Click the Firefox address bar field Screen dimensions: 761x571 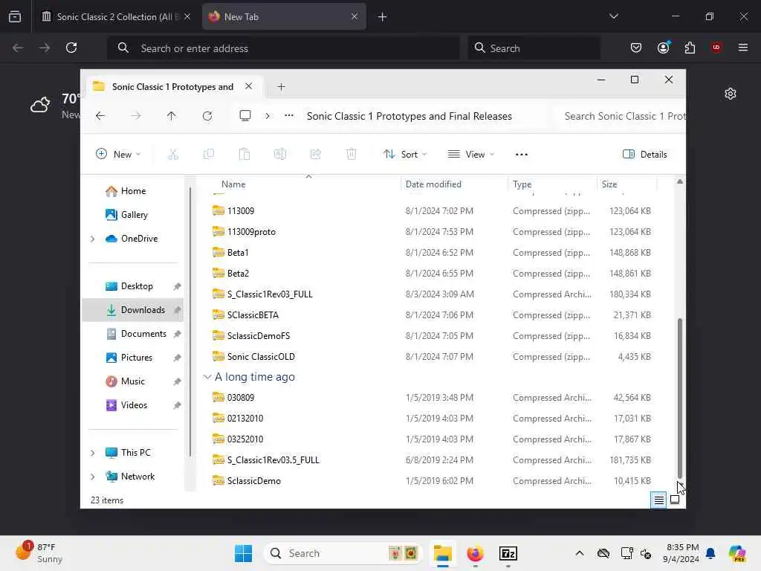click(283, 48)
